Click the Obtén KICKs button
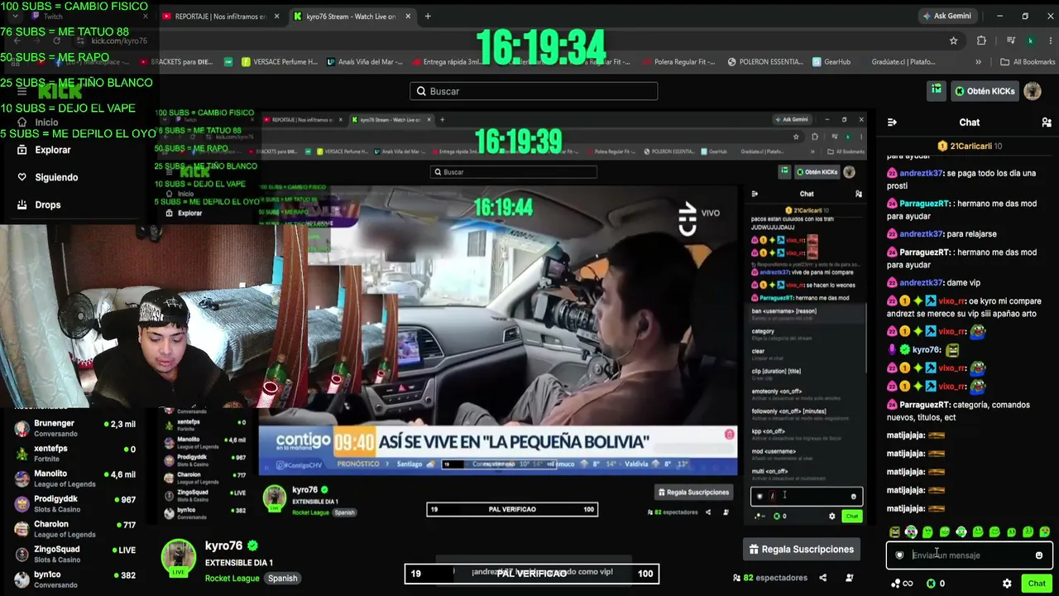 (985, 91)
